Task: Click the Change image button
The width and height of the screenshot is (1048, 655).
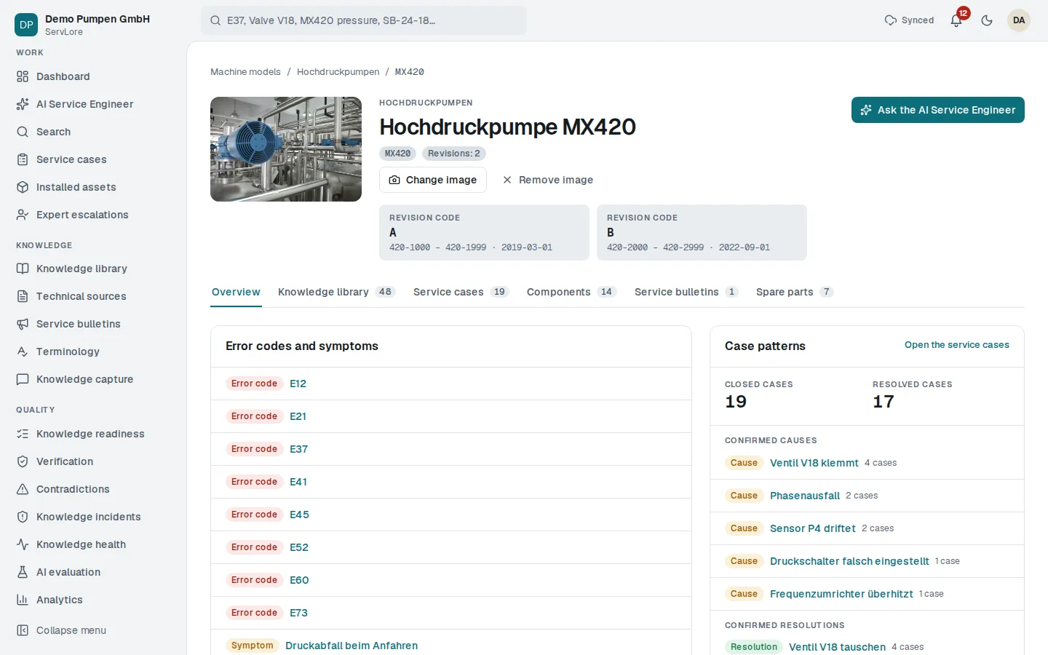Action: coord(433,180)
